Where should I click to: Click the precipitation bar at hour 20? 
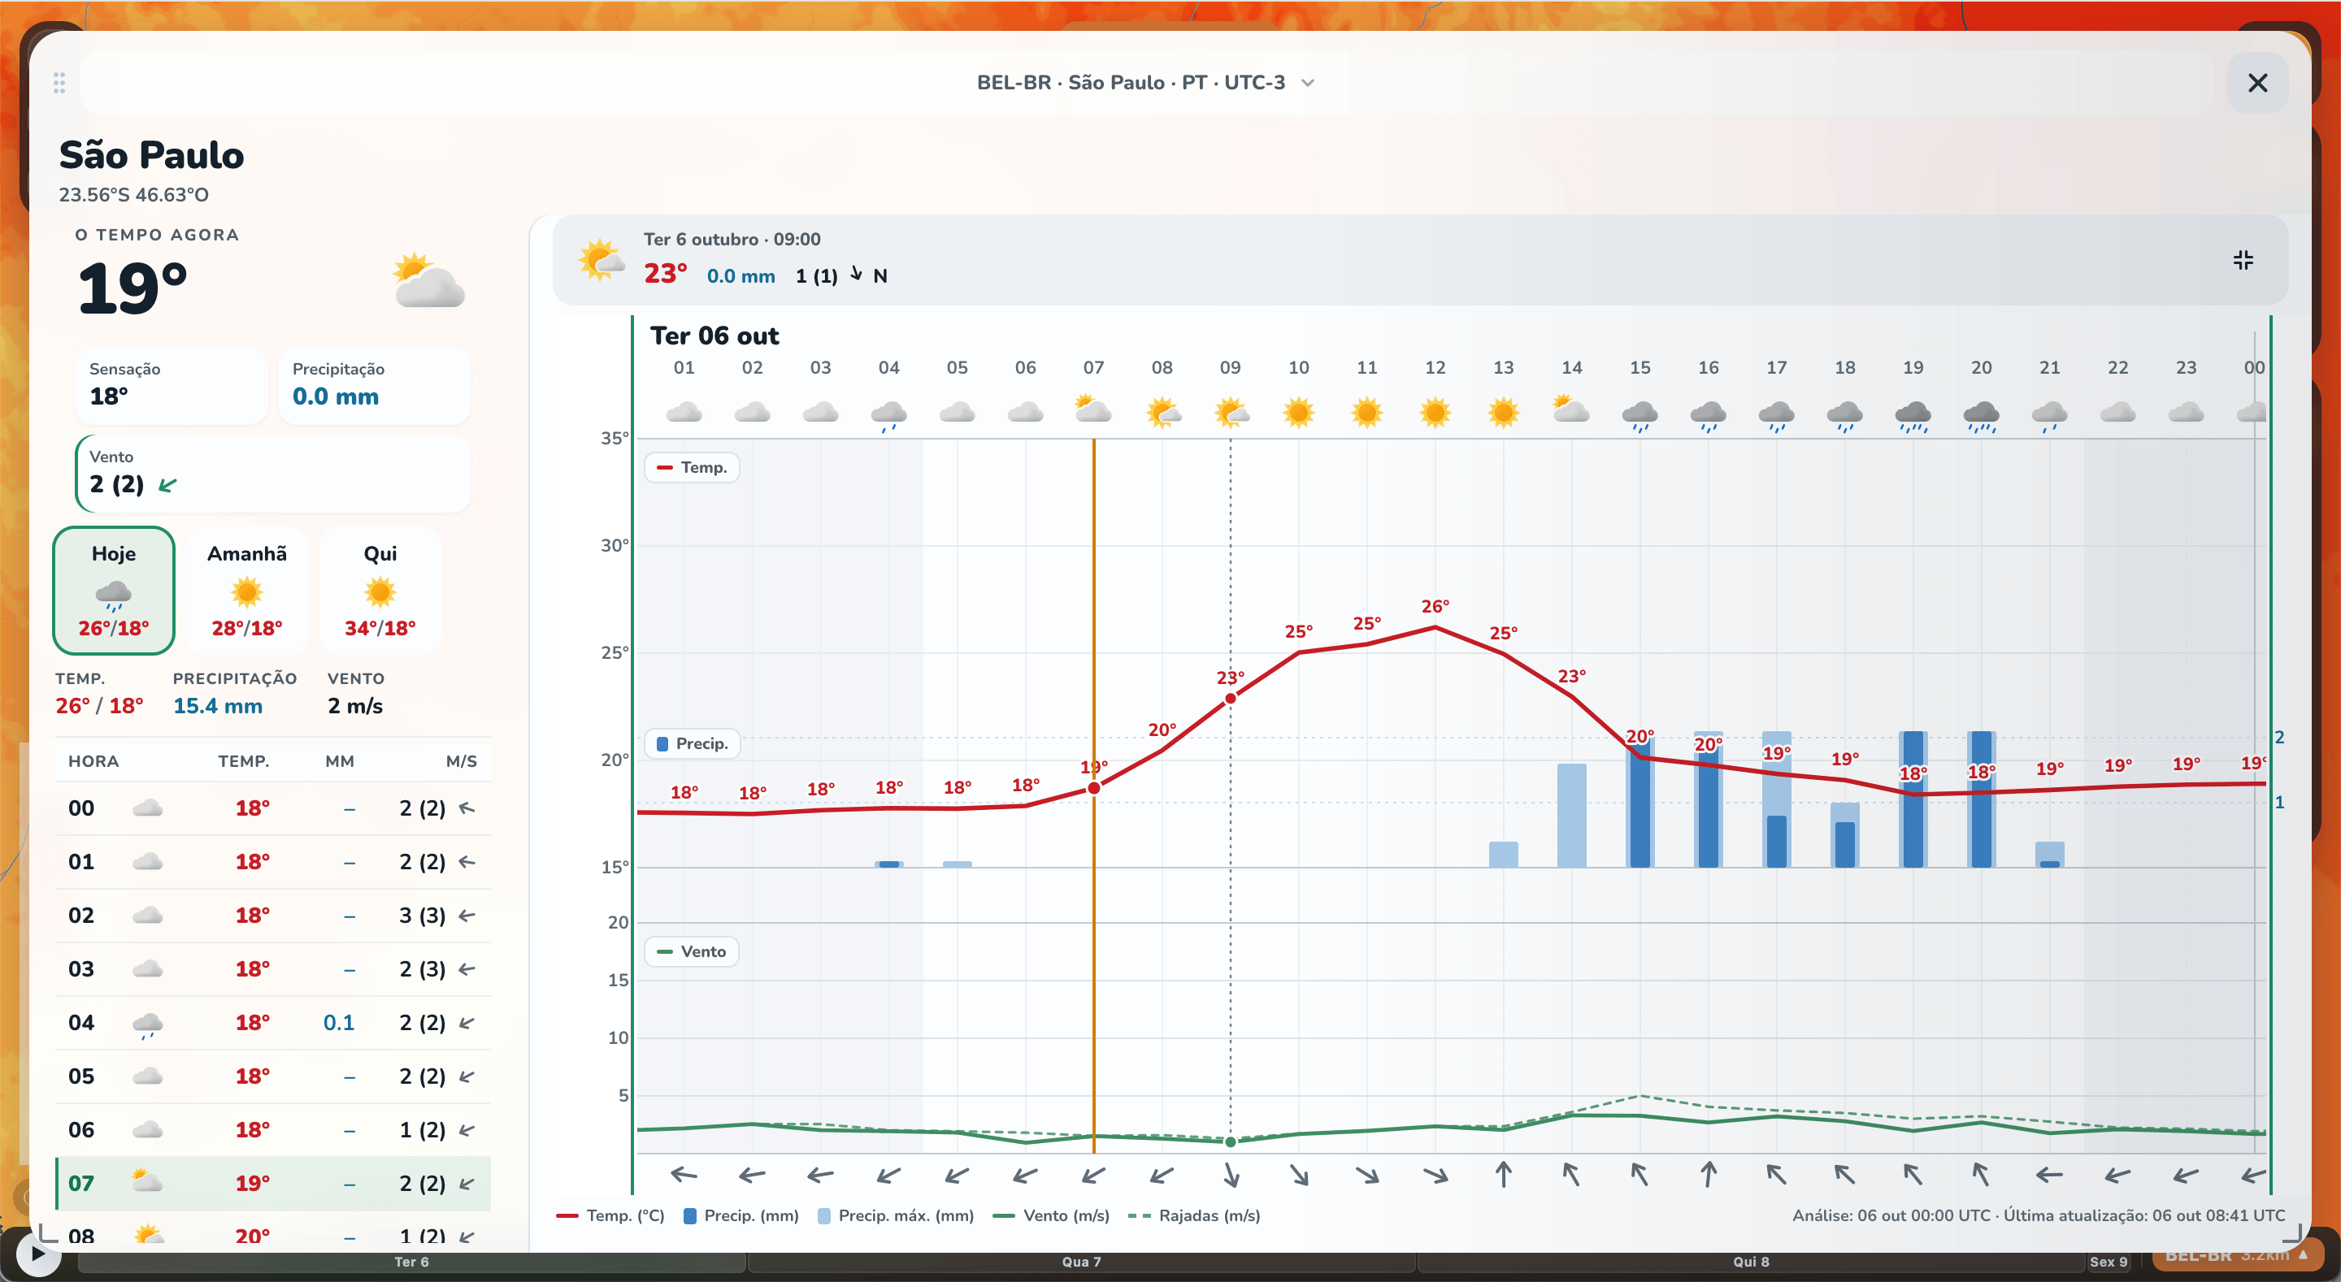(1982, 799)
